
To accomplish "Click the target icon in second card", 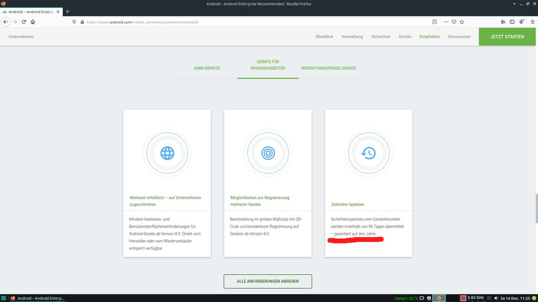I will click(268, 153).
